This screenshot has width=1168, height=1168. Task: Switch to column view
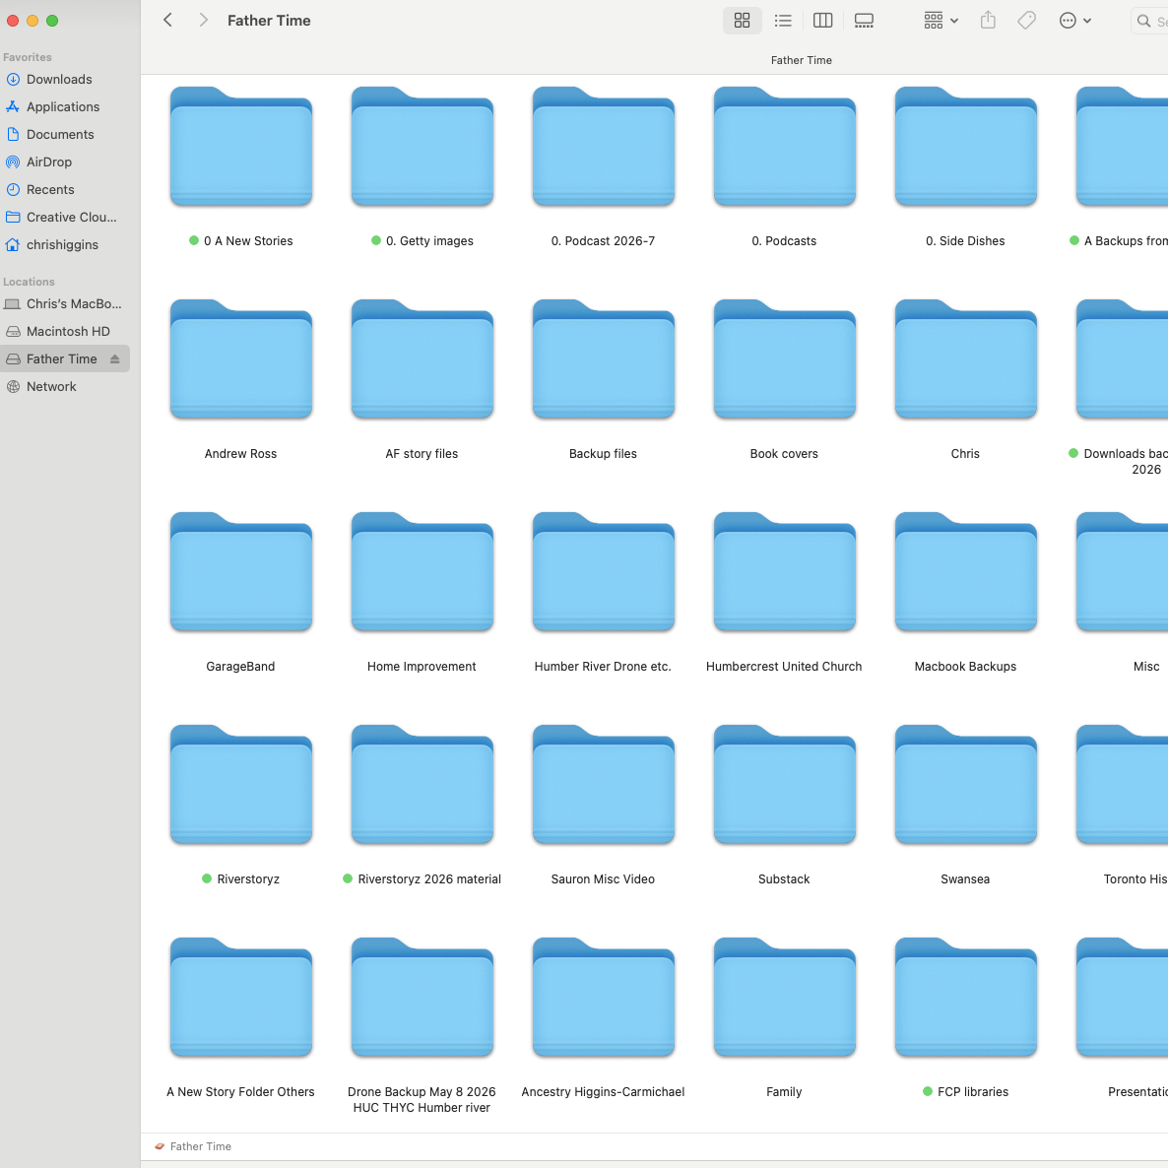pos(822,20)
